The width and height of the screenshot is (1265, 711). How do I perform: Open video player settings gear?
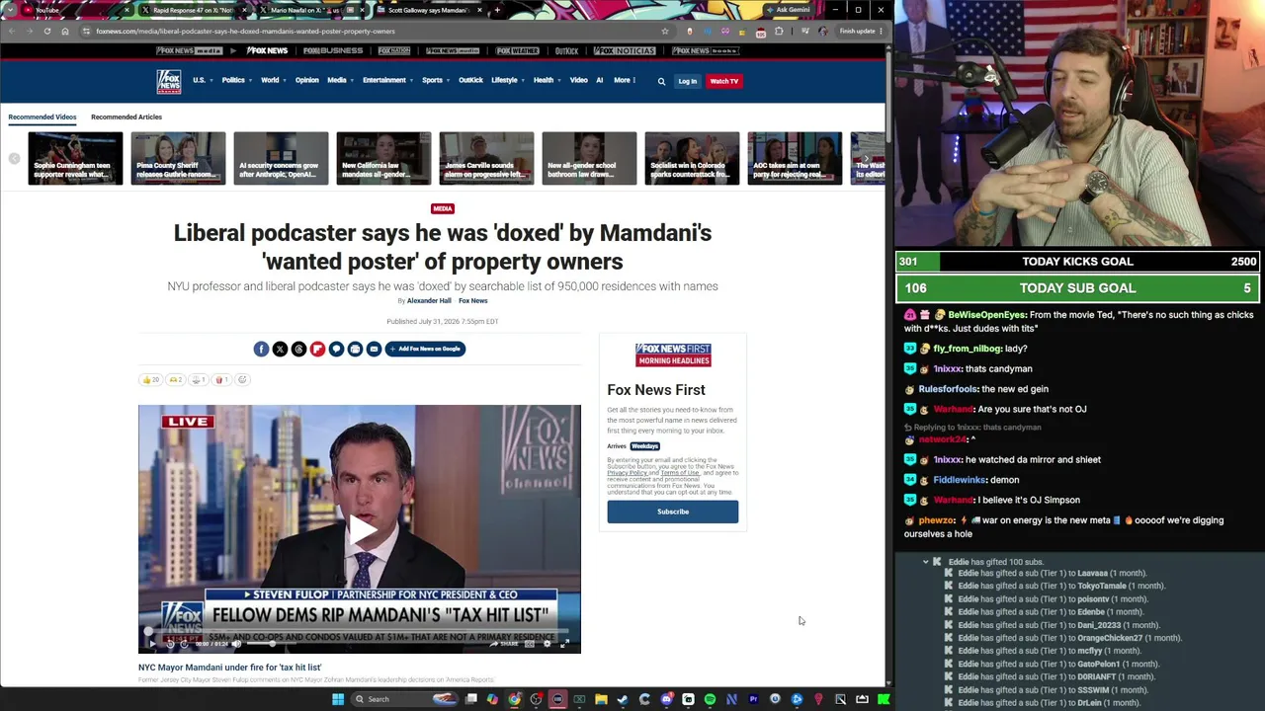click(x=547, y=644)
